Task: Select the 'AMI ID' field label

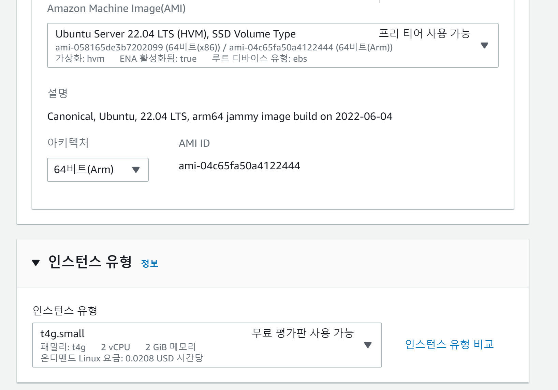Action: (x=194, y=143)
